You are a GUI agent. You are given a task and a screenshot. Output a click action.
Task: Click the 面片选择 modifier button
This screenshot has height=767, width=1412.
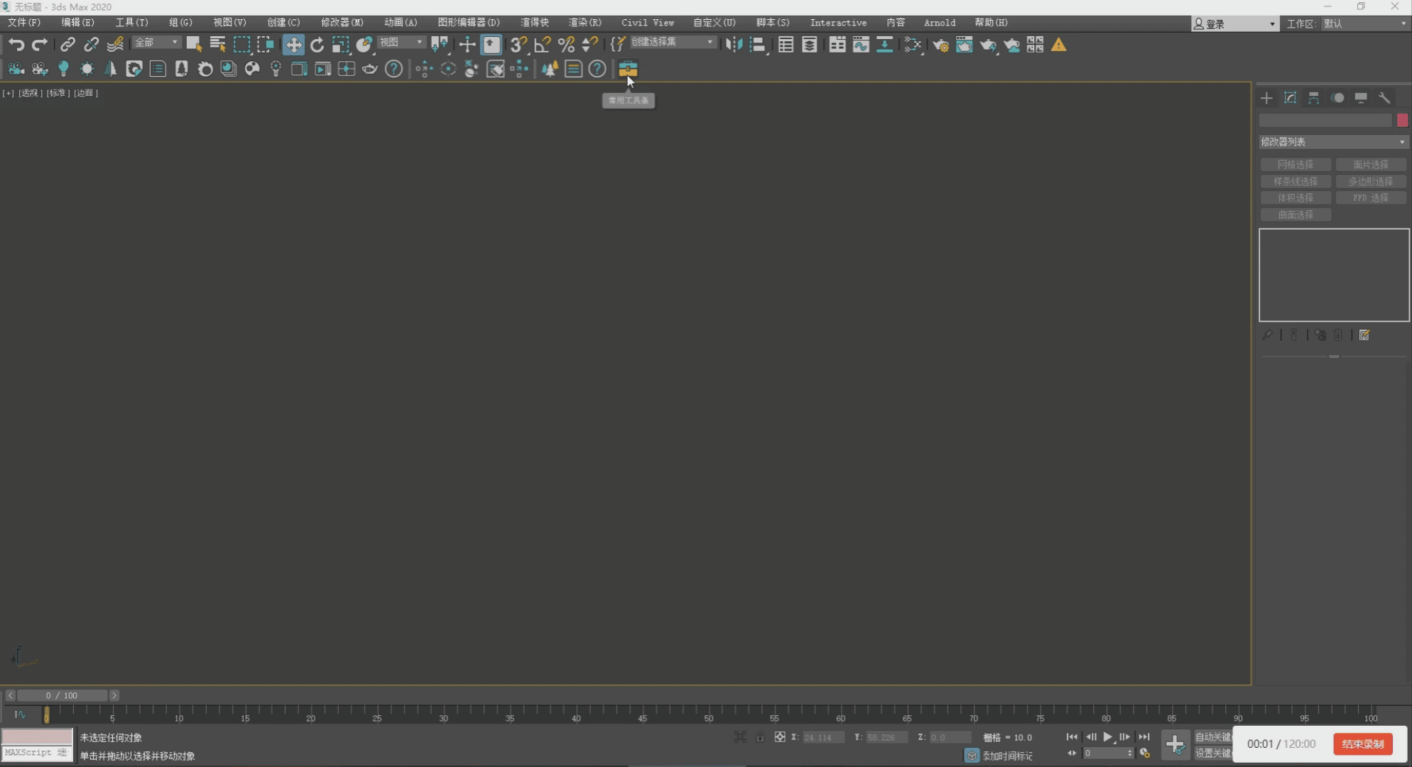1371,165
